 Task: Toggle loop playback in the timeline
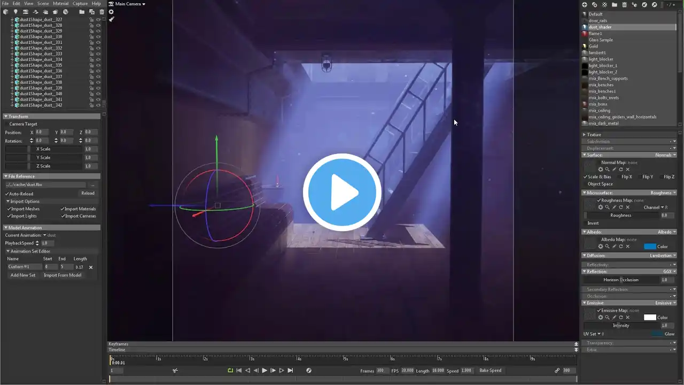tap(230, 371)
